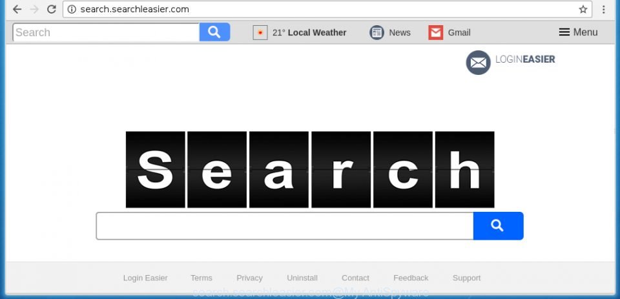Focus the main search input box
This screenshot has width=620, height=299.
285,226
